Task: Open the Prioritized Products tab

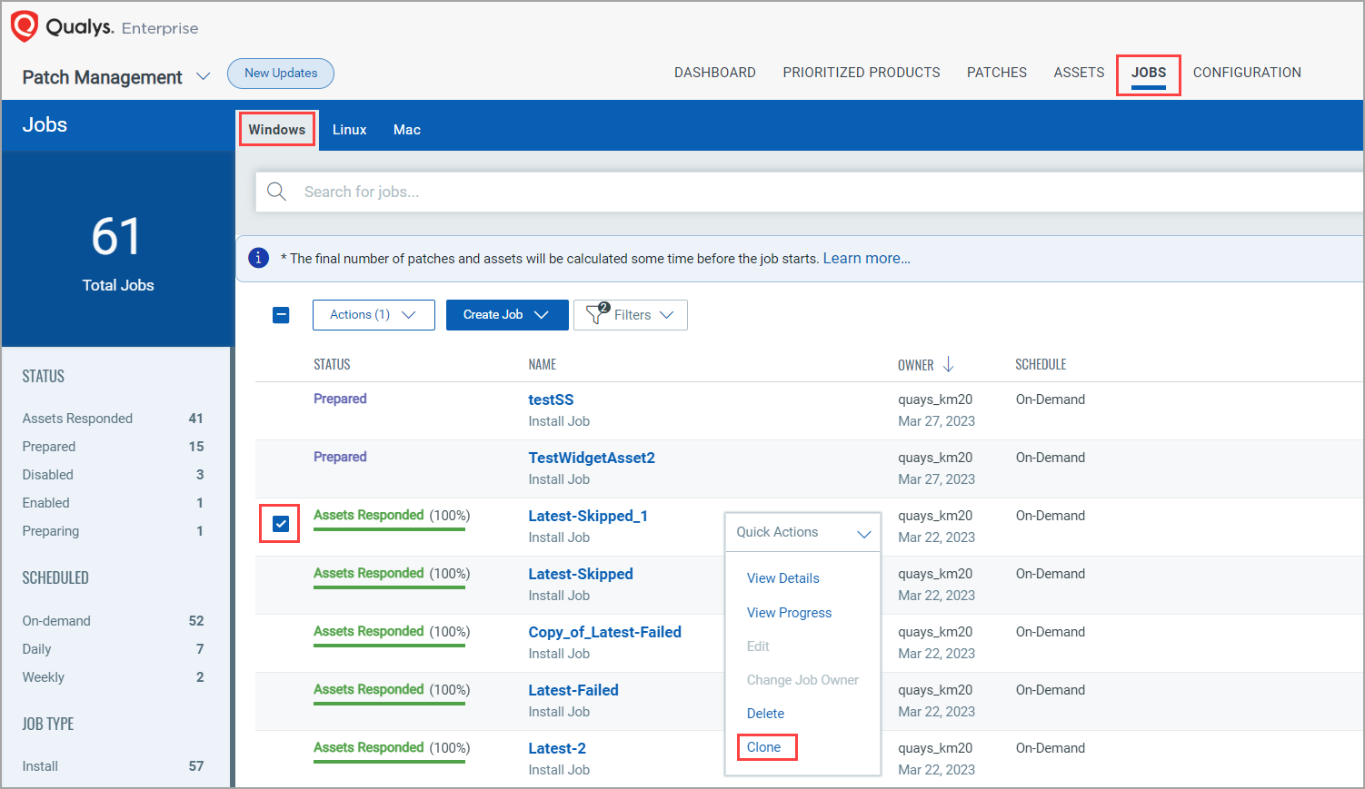Action: tap(862, 73)
